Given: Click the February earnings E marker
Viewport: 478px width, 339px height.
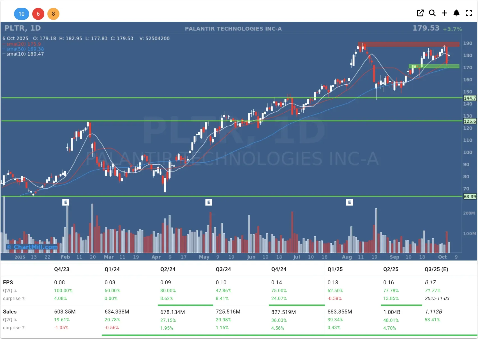Looking at the screenshot, I should pos(65,202).
